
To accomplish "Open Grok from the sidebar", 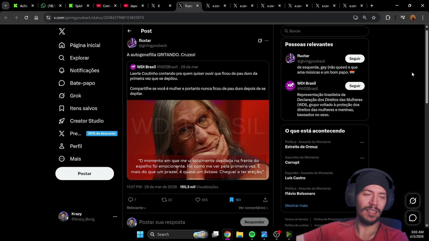I will tap(70, 96).
